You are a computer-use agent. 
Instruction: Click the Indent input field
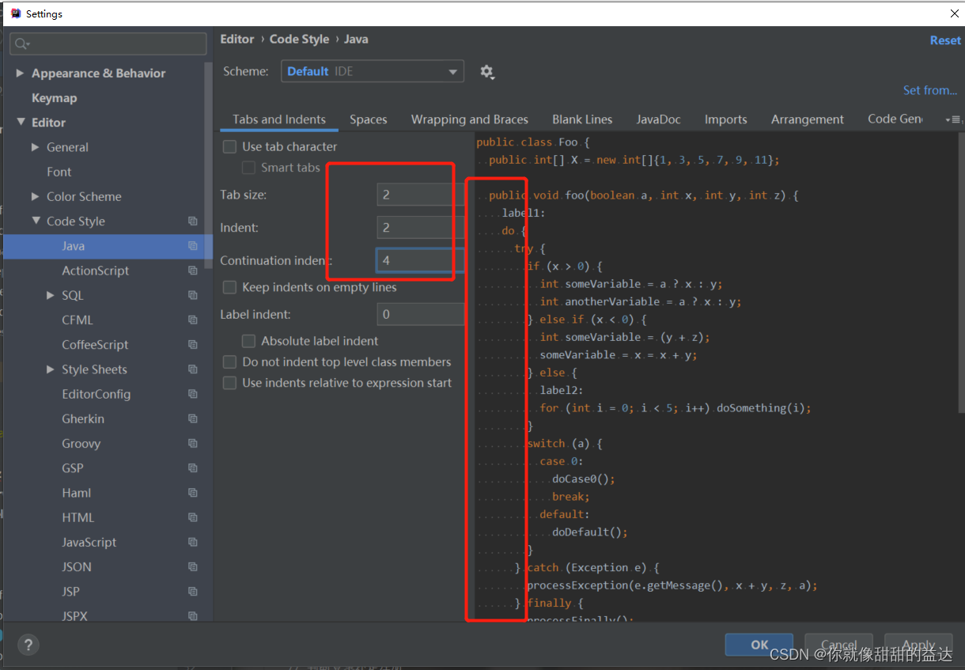420,228
